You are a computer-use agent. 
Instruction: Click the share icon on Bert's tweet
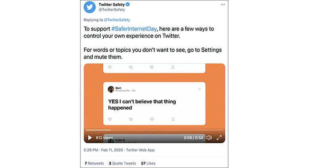(x=173, y=119)
